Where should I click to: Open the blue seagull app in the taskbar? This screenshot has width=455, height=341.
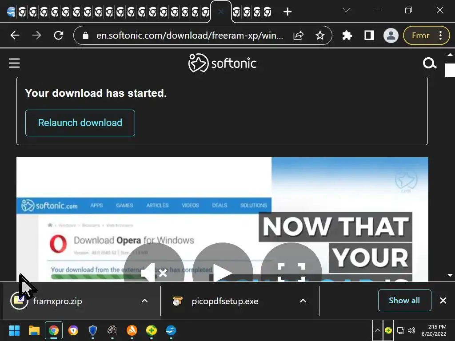[x=171, y=330]
